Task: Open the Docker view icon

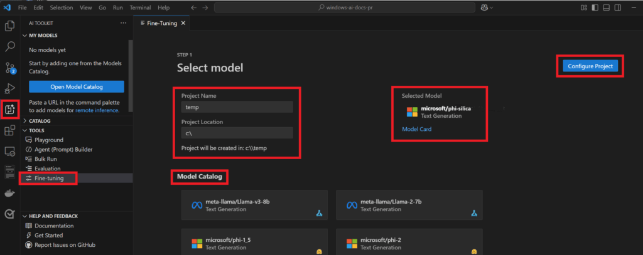Action: [x=9, y=193]
